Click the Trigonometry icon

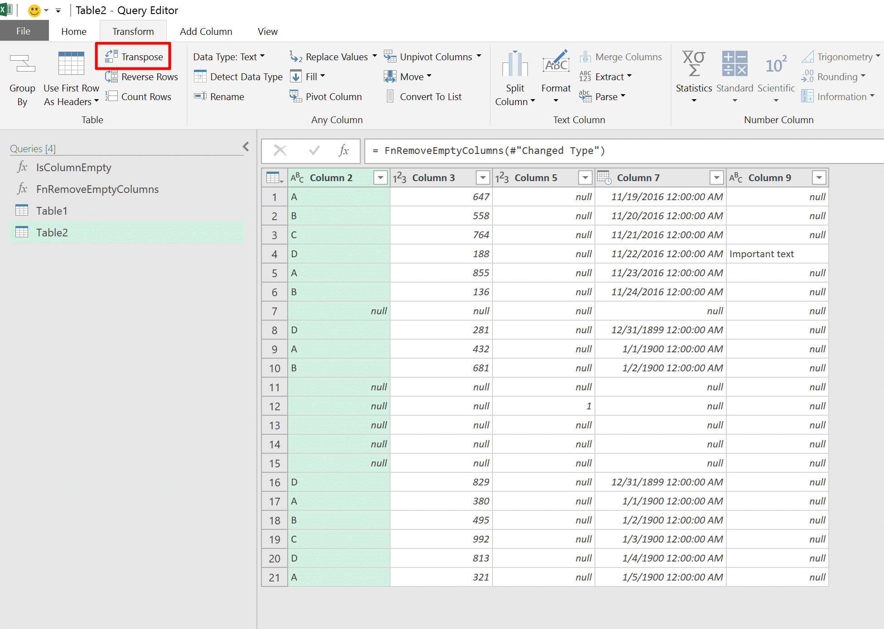coord(808,57)
